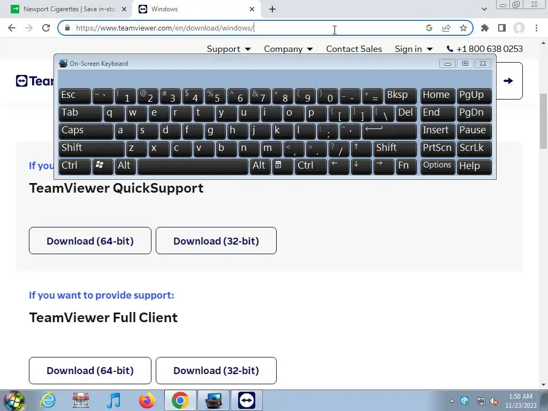
Task: Toggle left Shift key on On-Screen Keyboard
Action: (x=92, y=149)
